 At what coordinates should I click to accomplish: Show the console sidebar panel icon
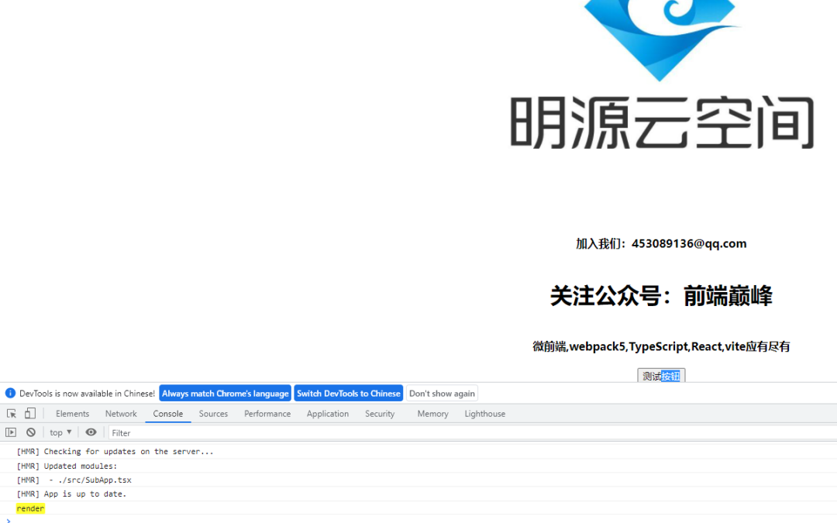(11, 432)
